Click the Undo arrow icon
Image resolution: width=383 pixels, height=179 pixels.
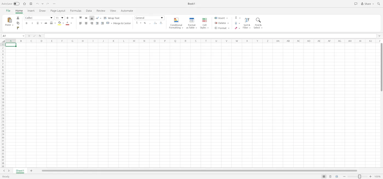coord(37,4)
